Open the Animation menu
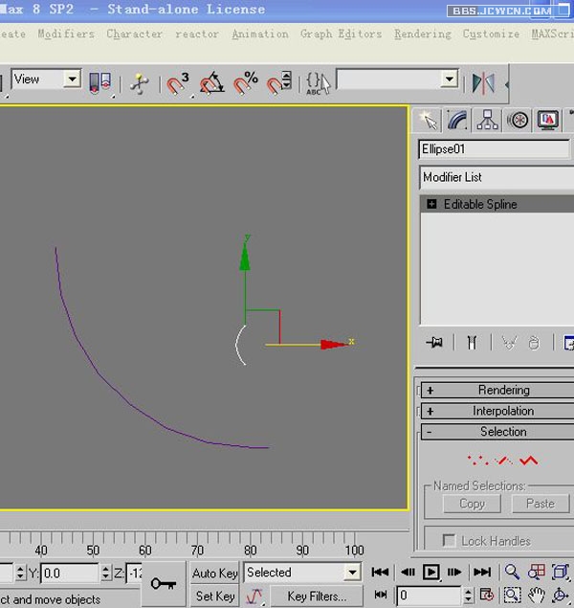 pos(260,34)
